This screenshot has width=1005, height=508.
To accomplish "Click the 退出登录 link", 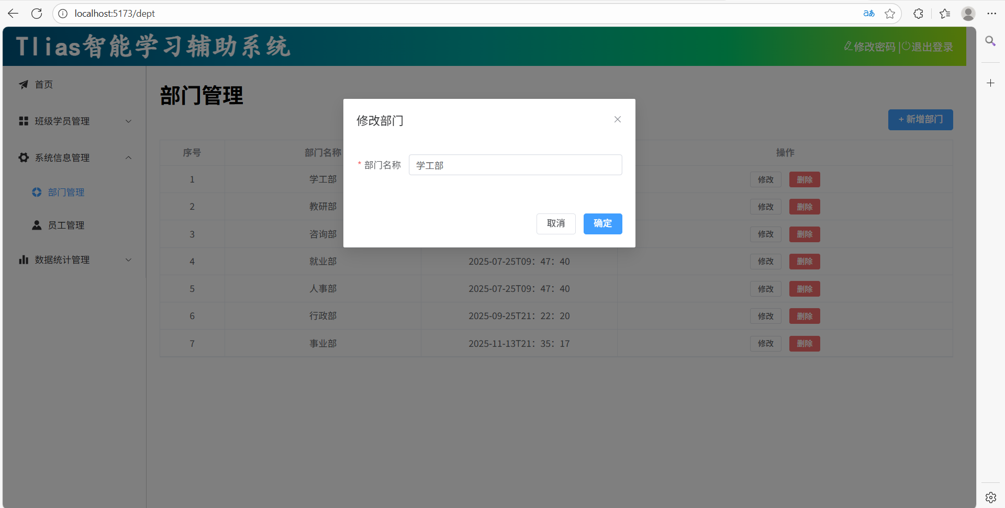I will click(927, 47).
